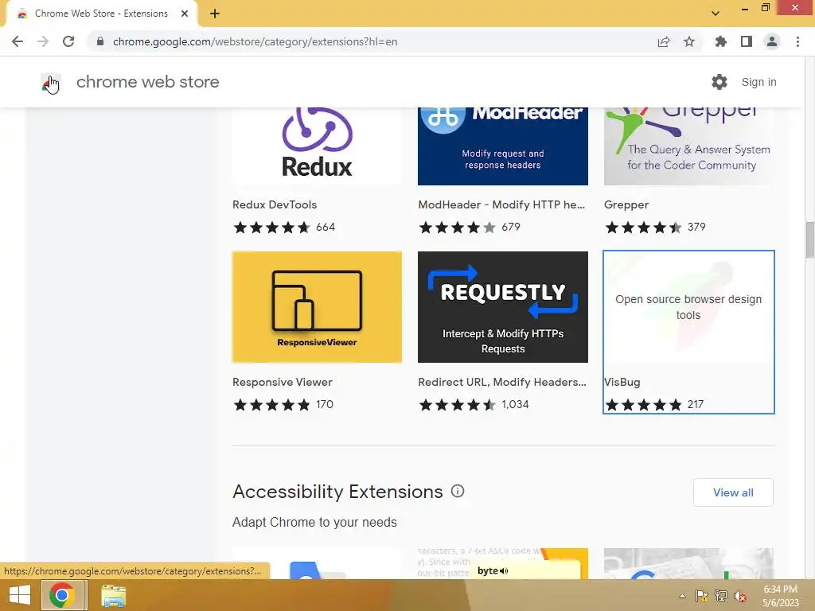The height and width of the screenshot is (611, 815).
Task: Click Grepper star rating
Action: pyautogui.click(x=643, y=227)
